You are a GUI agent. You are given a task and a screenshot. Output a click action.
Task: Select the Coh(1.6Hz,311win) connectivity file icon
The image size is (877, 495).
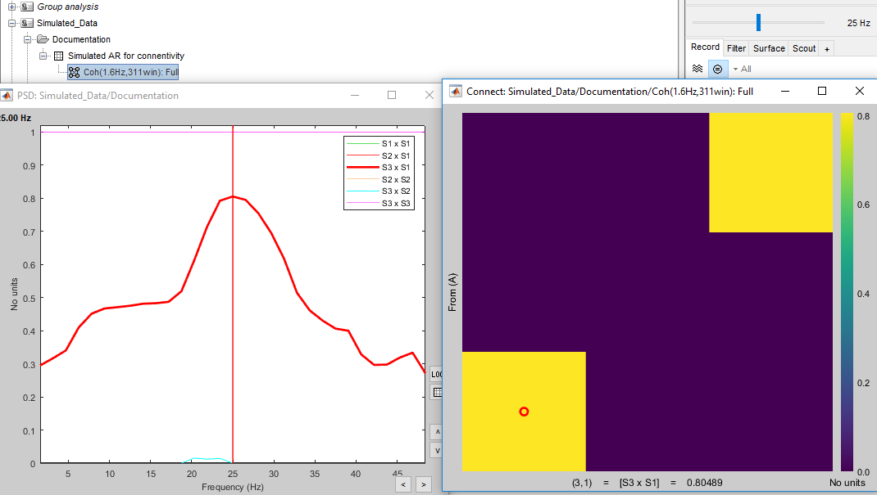point(74,72)
